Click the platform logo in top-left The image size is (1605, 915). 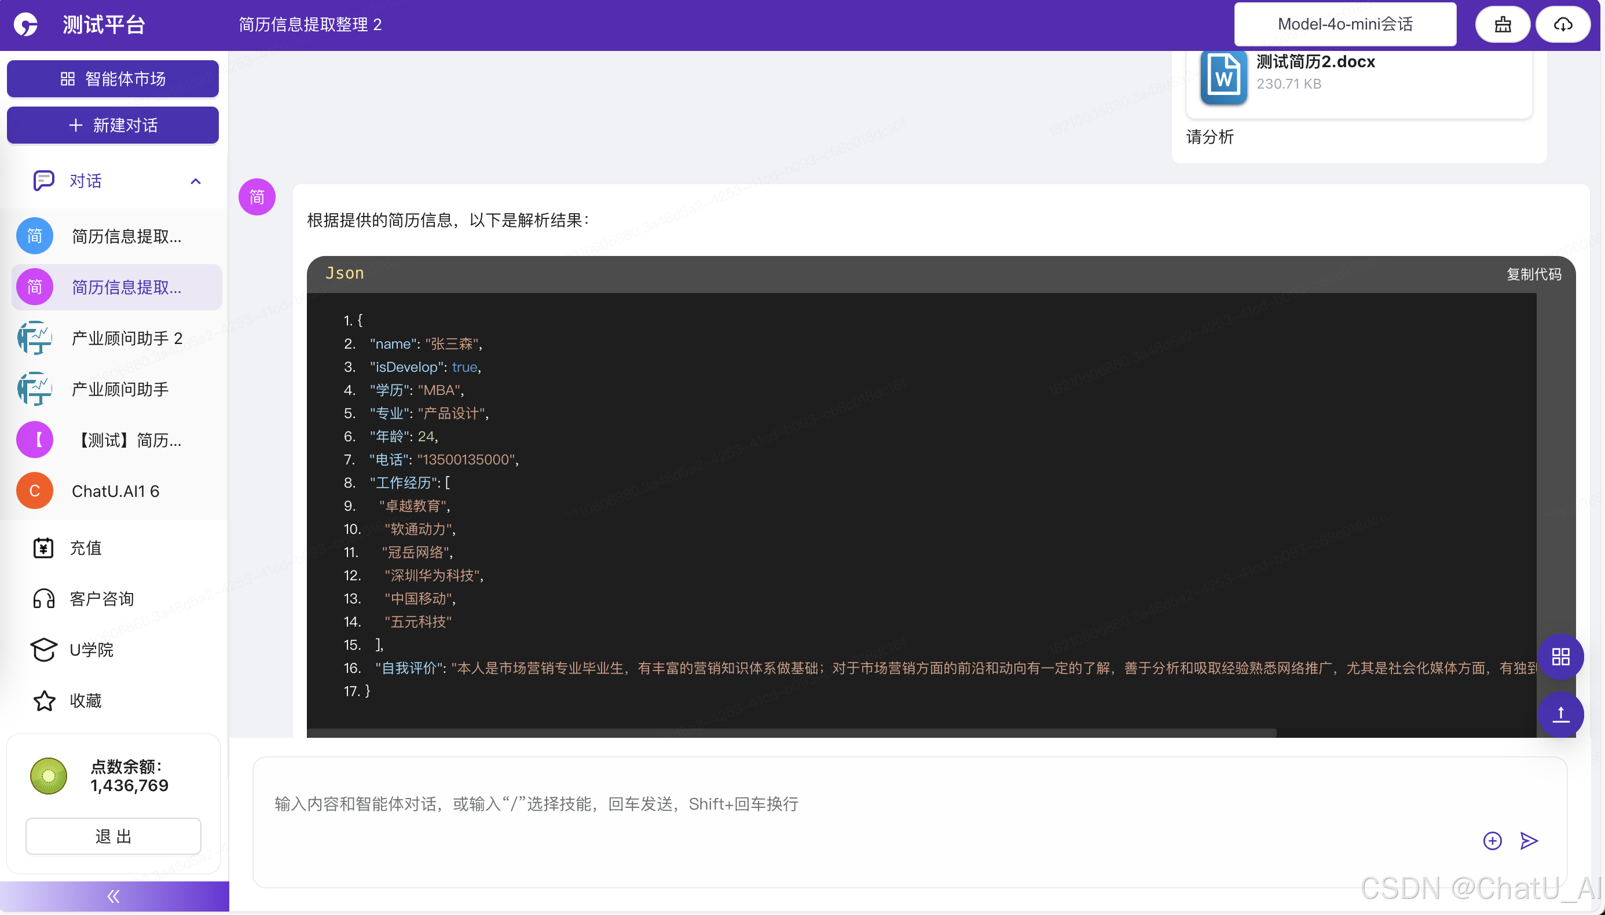[x=27, y=24]
